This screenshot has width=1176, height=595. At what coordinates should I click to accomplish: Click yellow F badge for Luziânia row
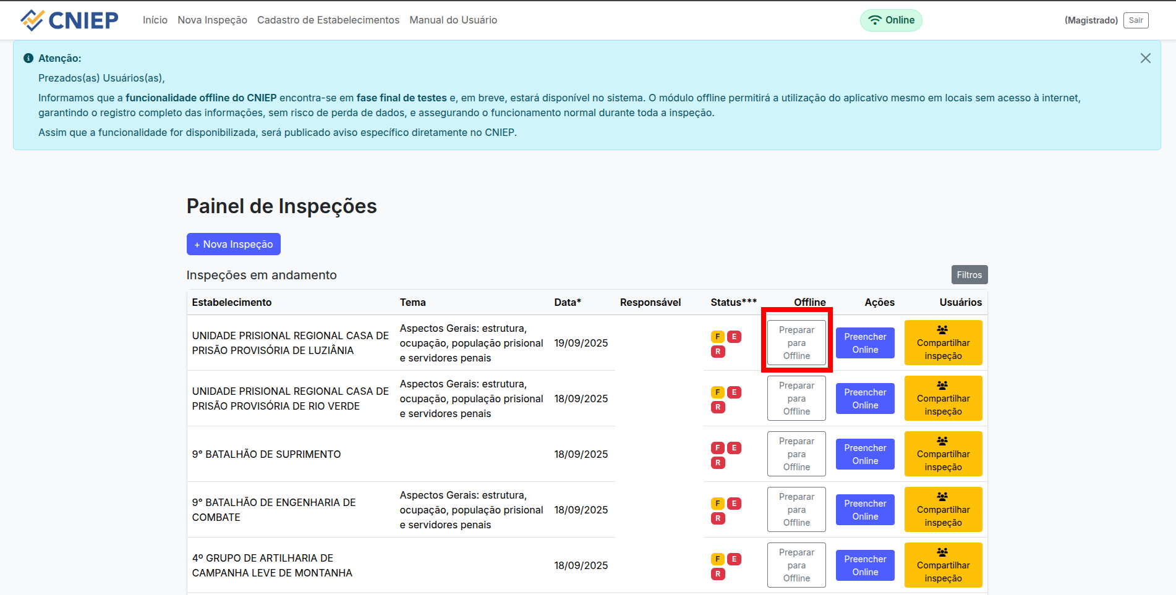point(717,337)
